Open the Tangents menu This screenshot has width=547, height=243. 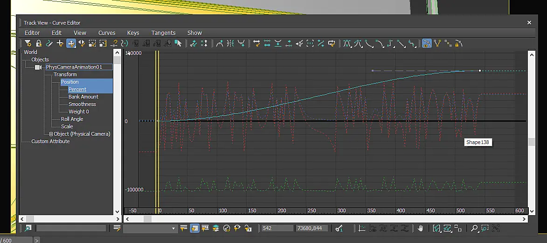point(163,33)
